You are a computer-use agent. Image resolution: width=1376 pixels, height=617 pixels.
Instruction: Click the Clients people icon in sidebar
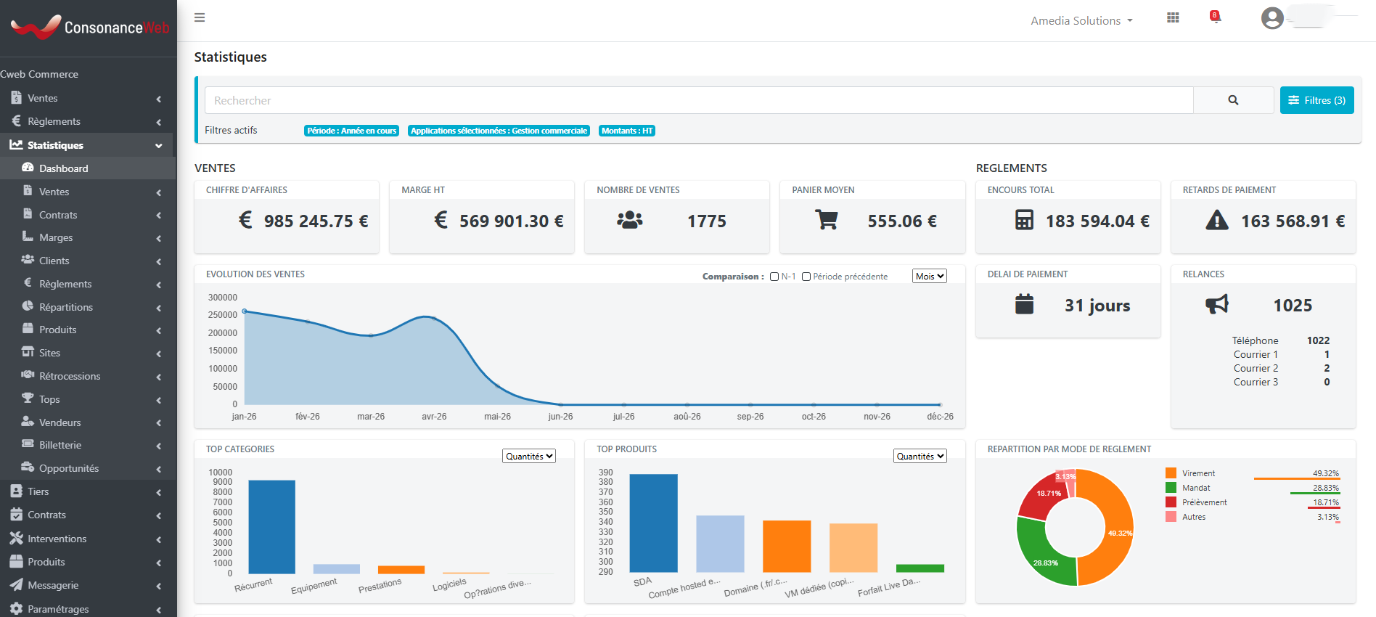point(28,260)
